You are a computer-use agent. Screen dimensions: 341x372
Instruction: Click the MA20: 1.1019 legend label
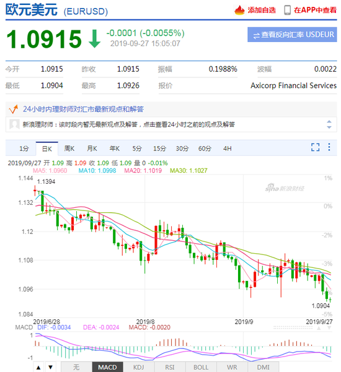tap(143, 171)
